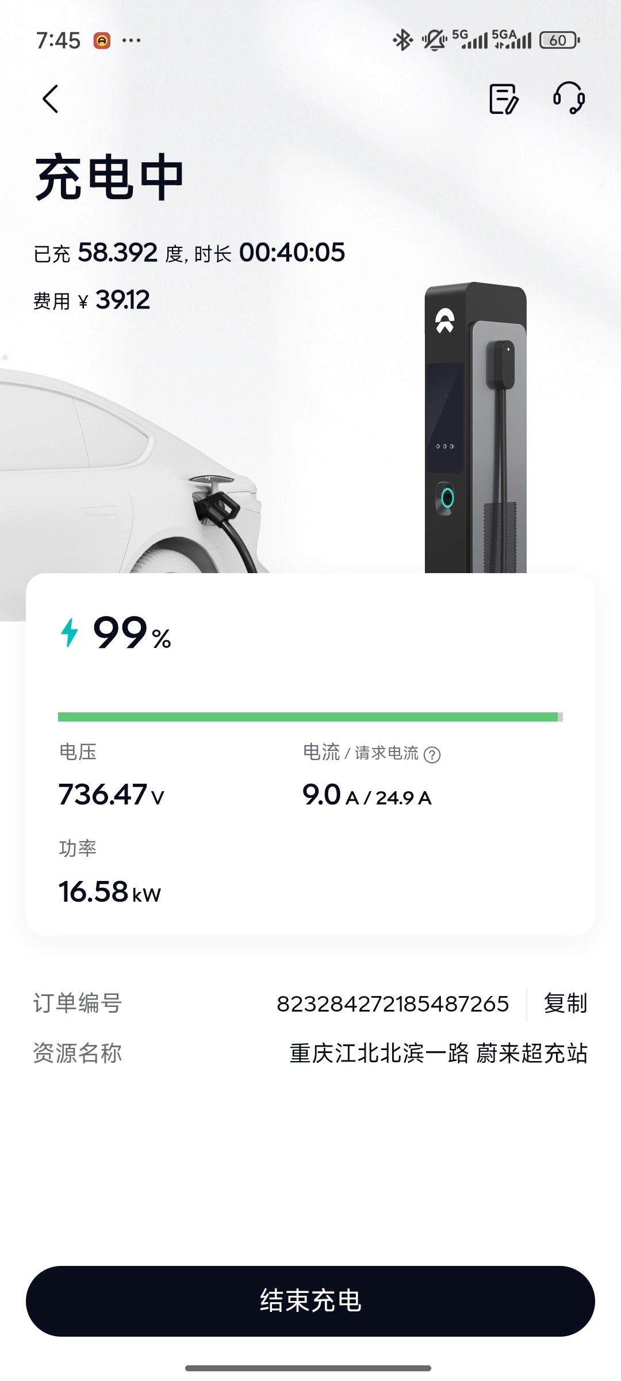Screen dimensions: 621x1381
Task: Tap the 16.58 kW power value
Action: [109, 892]
